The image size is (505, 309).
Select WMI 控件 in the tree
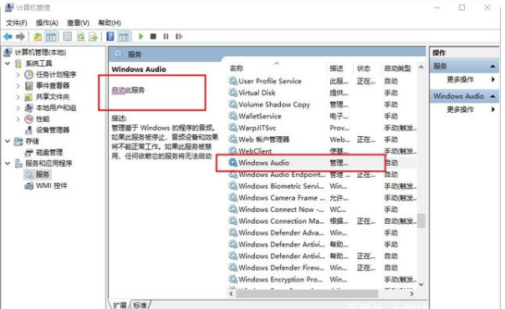pos(52,185)
